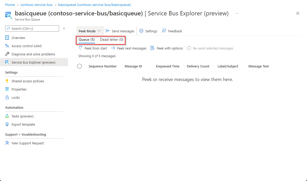
Task: Click the Label/Subject column header
Action: click(x=228, y=66)
